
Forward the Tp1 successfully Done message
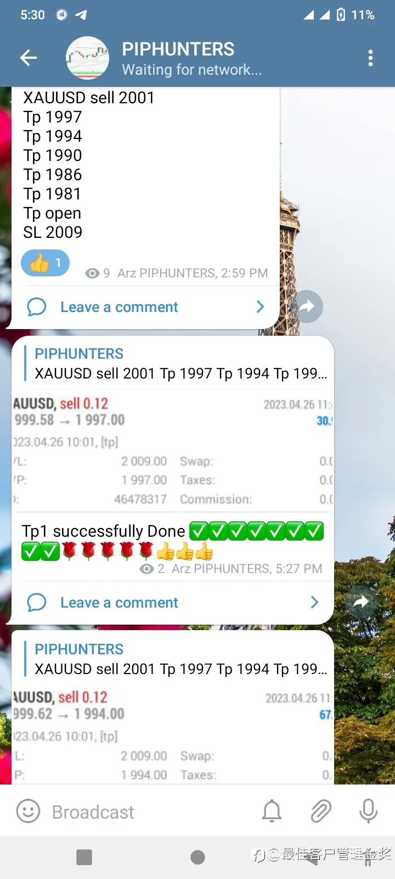(x=361, y=602)
